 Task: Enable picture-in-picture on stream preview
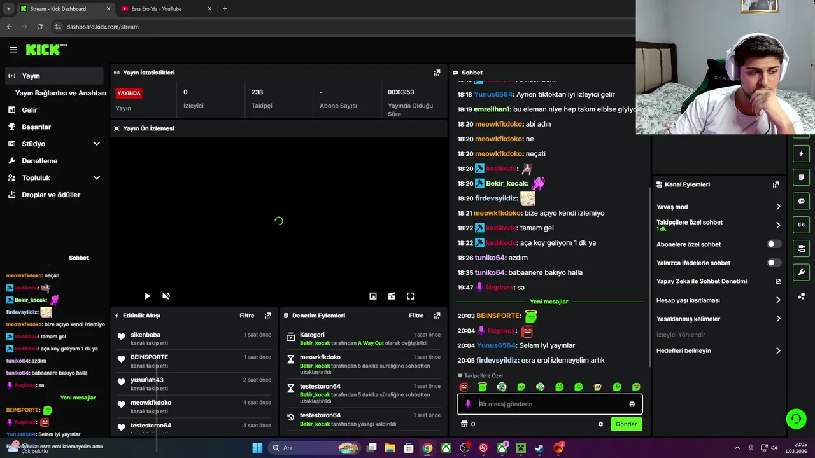(x=373, y=296)
